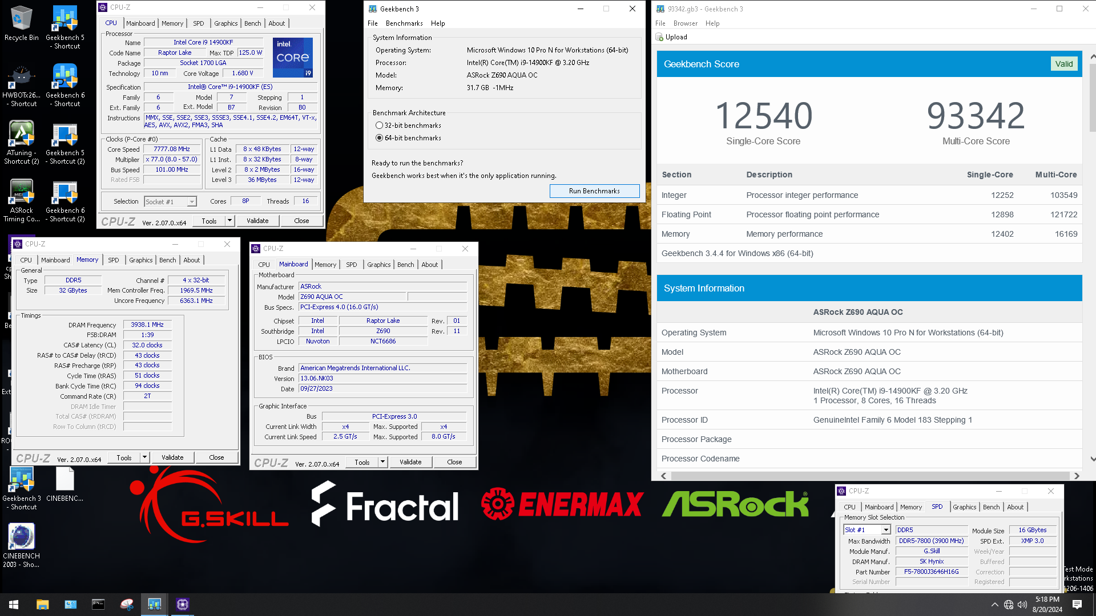Image resolution: width=1096 pixels, height=616 pixels.
Task: Show hidden system tray icons
Action: click(994, 605)
